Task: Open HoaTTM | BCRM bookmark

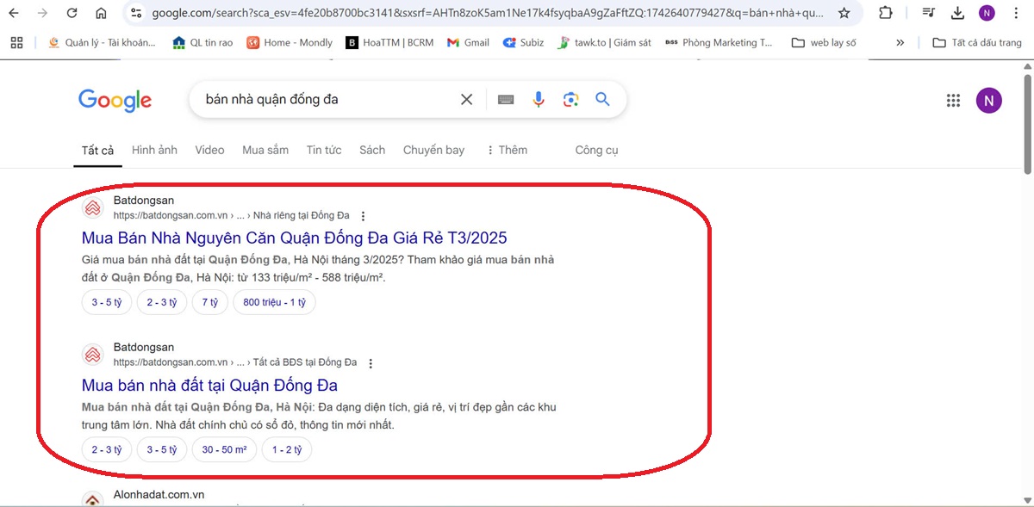Action: pyautogui.click(x=389, y=42)
